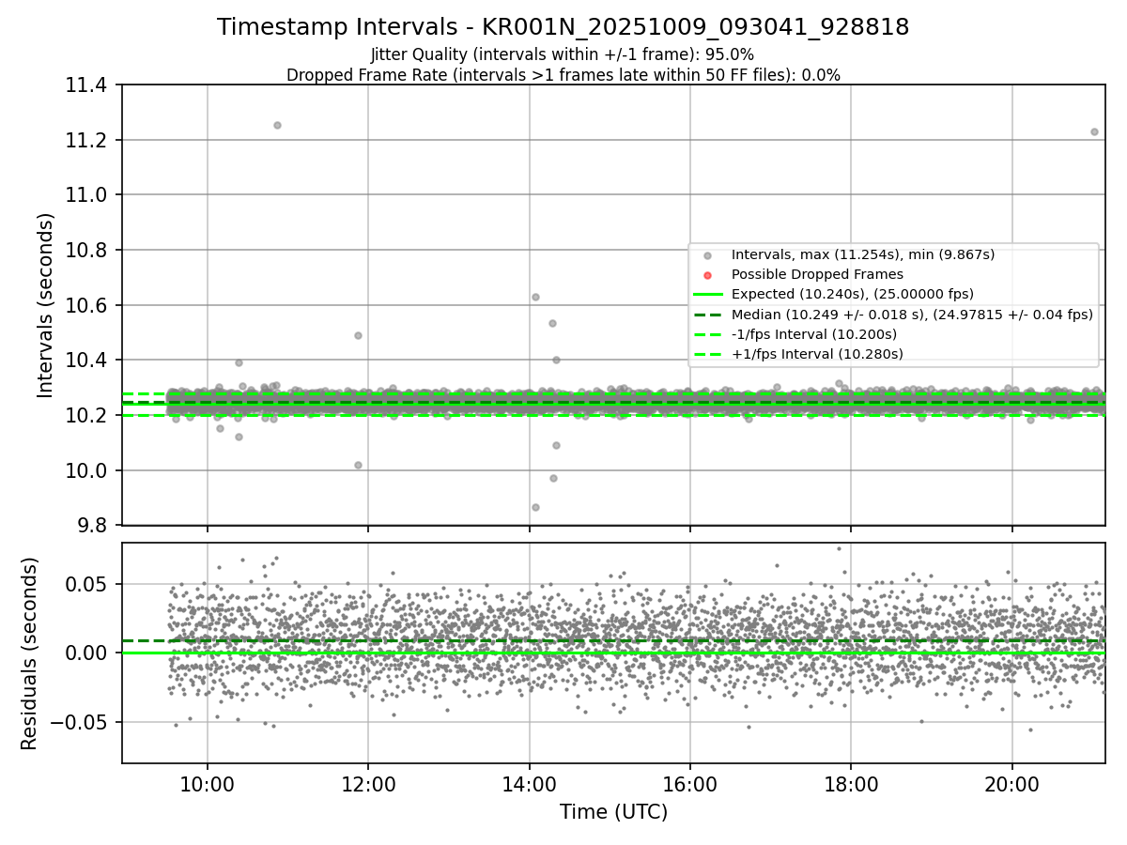Click the 10.09s low outlier near 14:20
Viewport: 1127px width, 845px height.
556,445
